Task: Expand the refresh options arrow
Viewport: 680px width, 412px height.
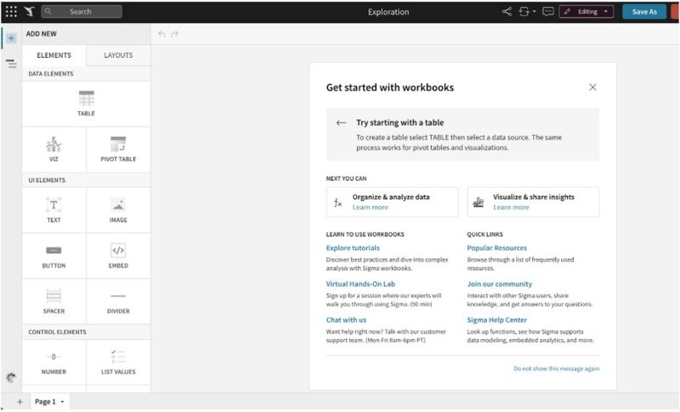Action: [535, 12]
